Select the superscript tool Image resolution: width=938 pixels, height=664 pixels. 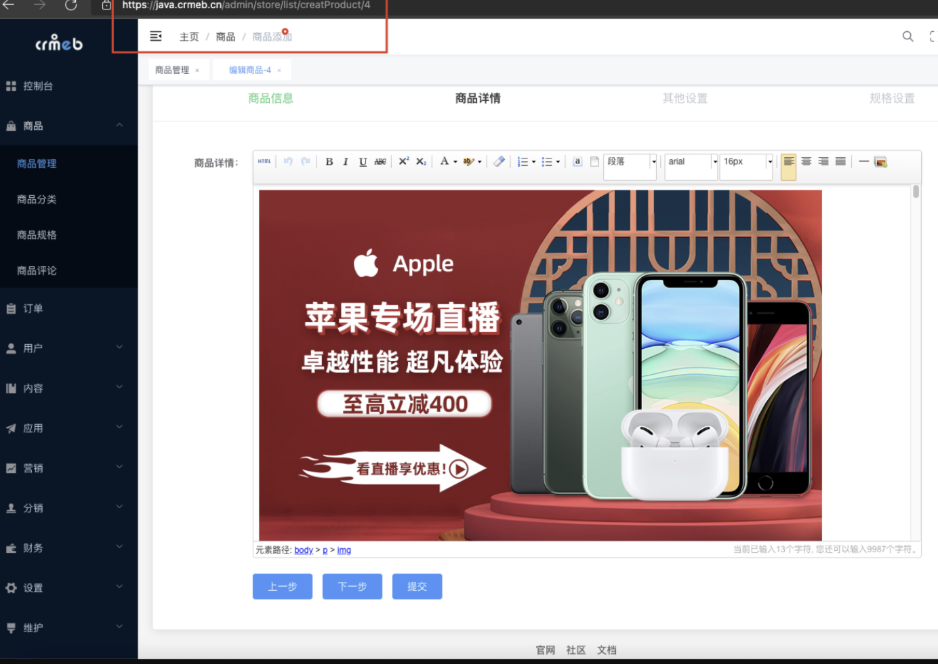pos(403,161)
